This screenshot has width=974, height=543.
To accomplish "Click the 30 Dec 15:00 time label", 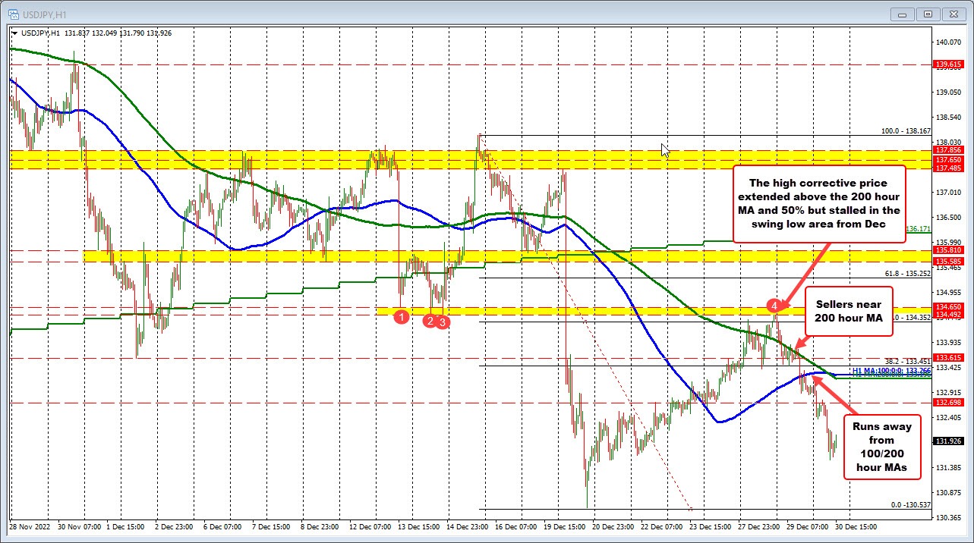I will pyautogui.click(x=856, y=527).
